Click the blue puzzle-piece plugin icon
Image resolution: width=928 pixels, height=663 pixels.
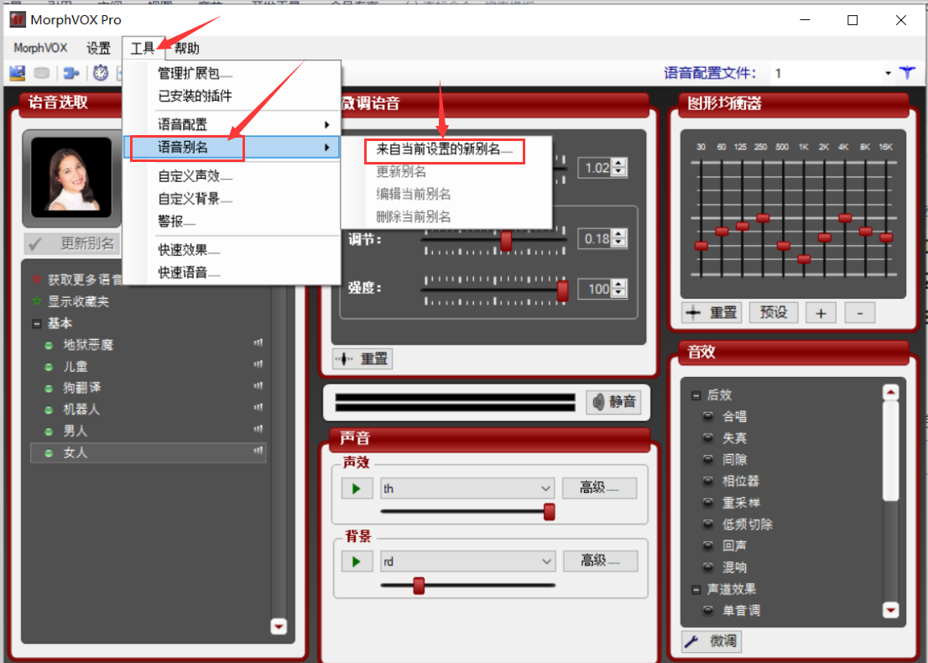click(x=71, y=73)
